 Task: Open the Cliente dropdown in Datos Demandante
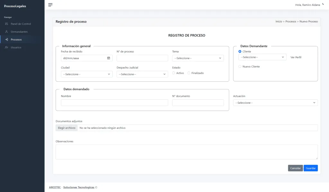[x=263, y=57]
